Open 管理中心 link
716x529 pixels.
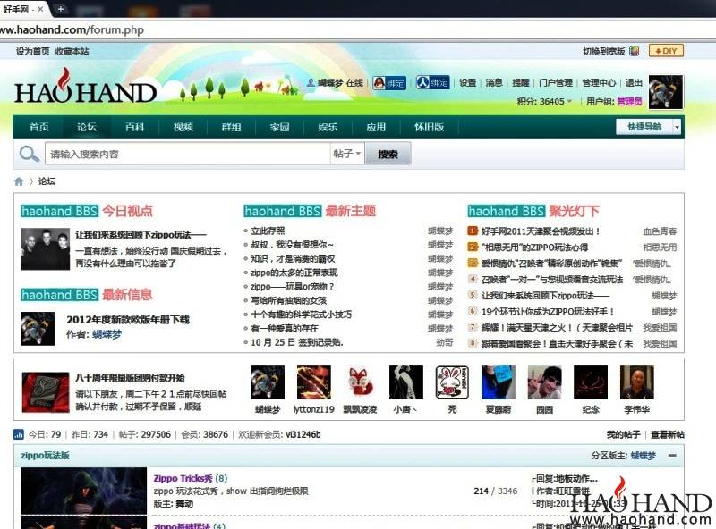[599, 82]
